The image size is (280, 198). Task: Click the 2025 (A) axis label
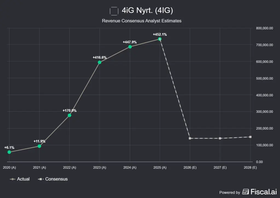tap(160, 167)
